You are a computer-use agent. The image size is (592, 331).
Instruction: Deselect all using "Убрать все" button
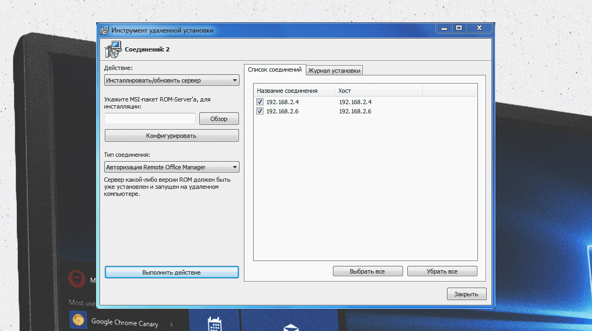442,271
